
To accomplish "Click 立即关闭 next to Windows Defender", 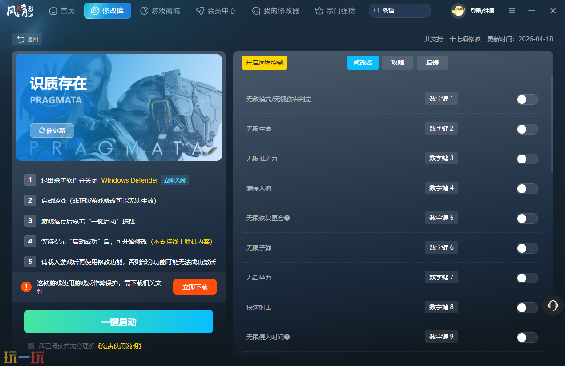I will click(x=175, y=180).
